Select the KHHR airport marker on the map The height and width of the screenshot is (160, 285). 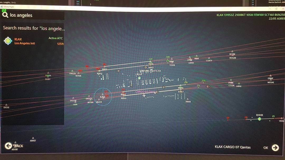260,119
